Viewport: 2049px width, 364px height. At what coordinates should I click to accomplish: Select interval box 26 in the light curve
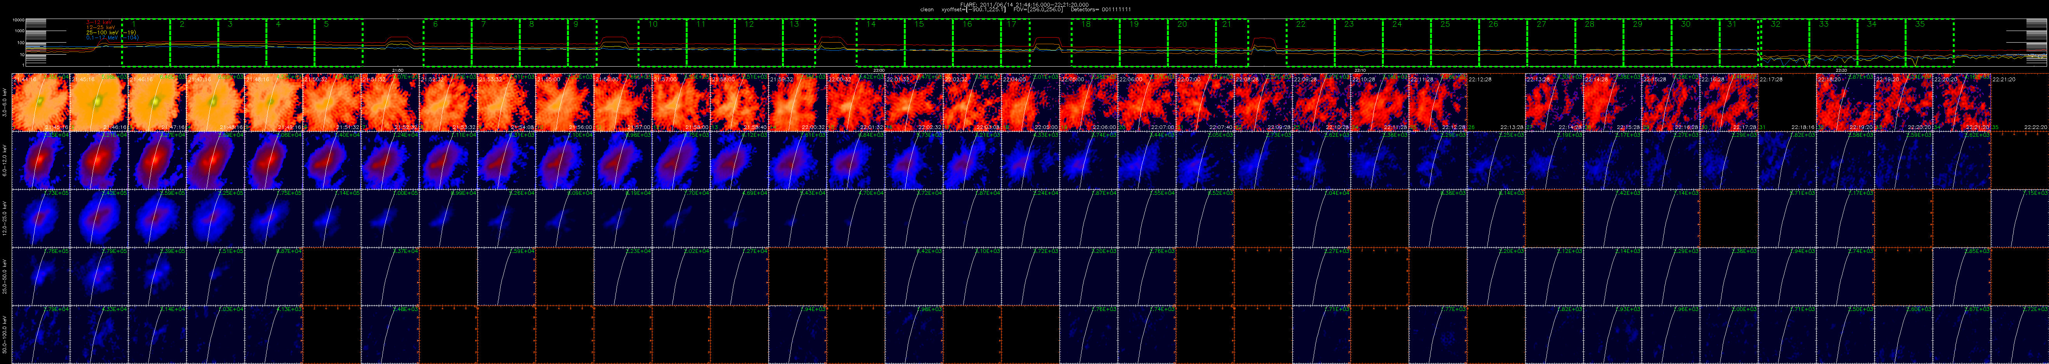tap(1503, 44)
